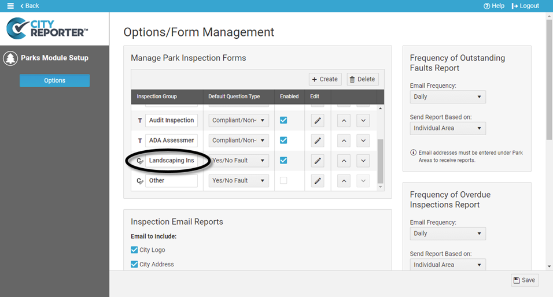
Task: Delete the selected inspection form
Action: pyautogui.click(x=363, y=79)
